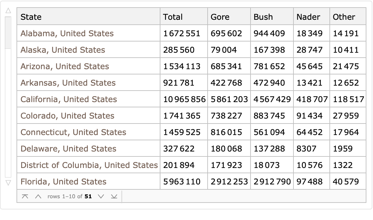Select the Total column header
This screenshot has height=220, width=373.
pos(173,17)
